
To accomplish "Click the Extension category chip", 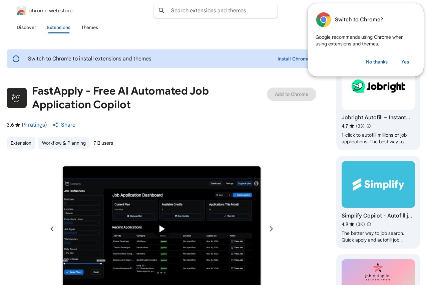I will pos(21,143).
